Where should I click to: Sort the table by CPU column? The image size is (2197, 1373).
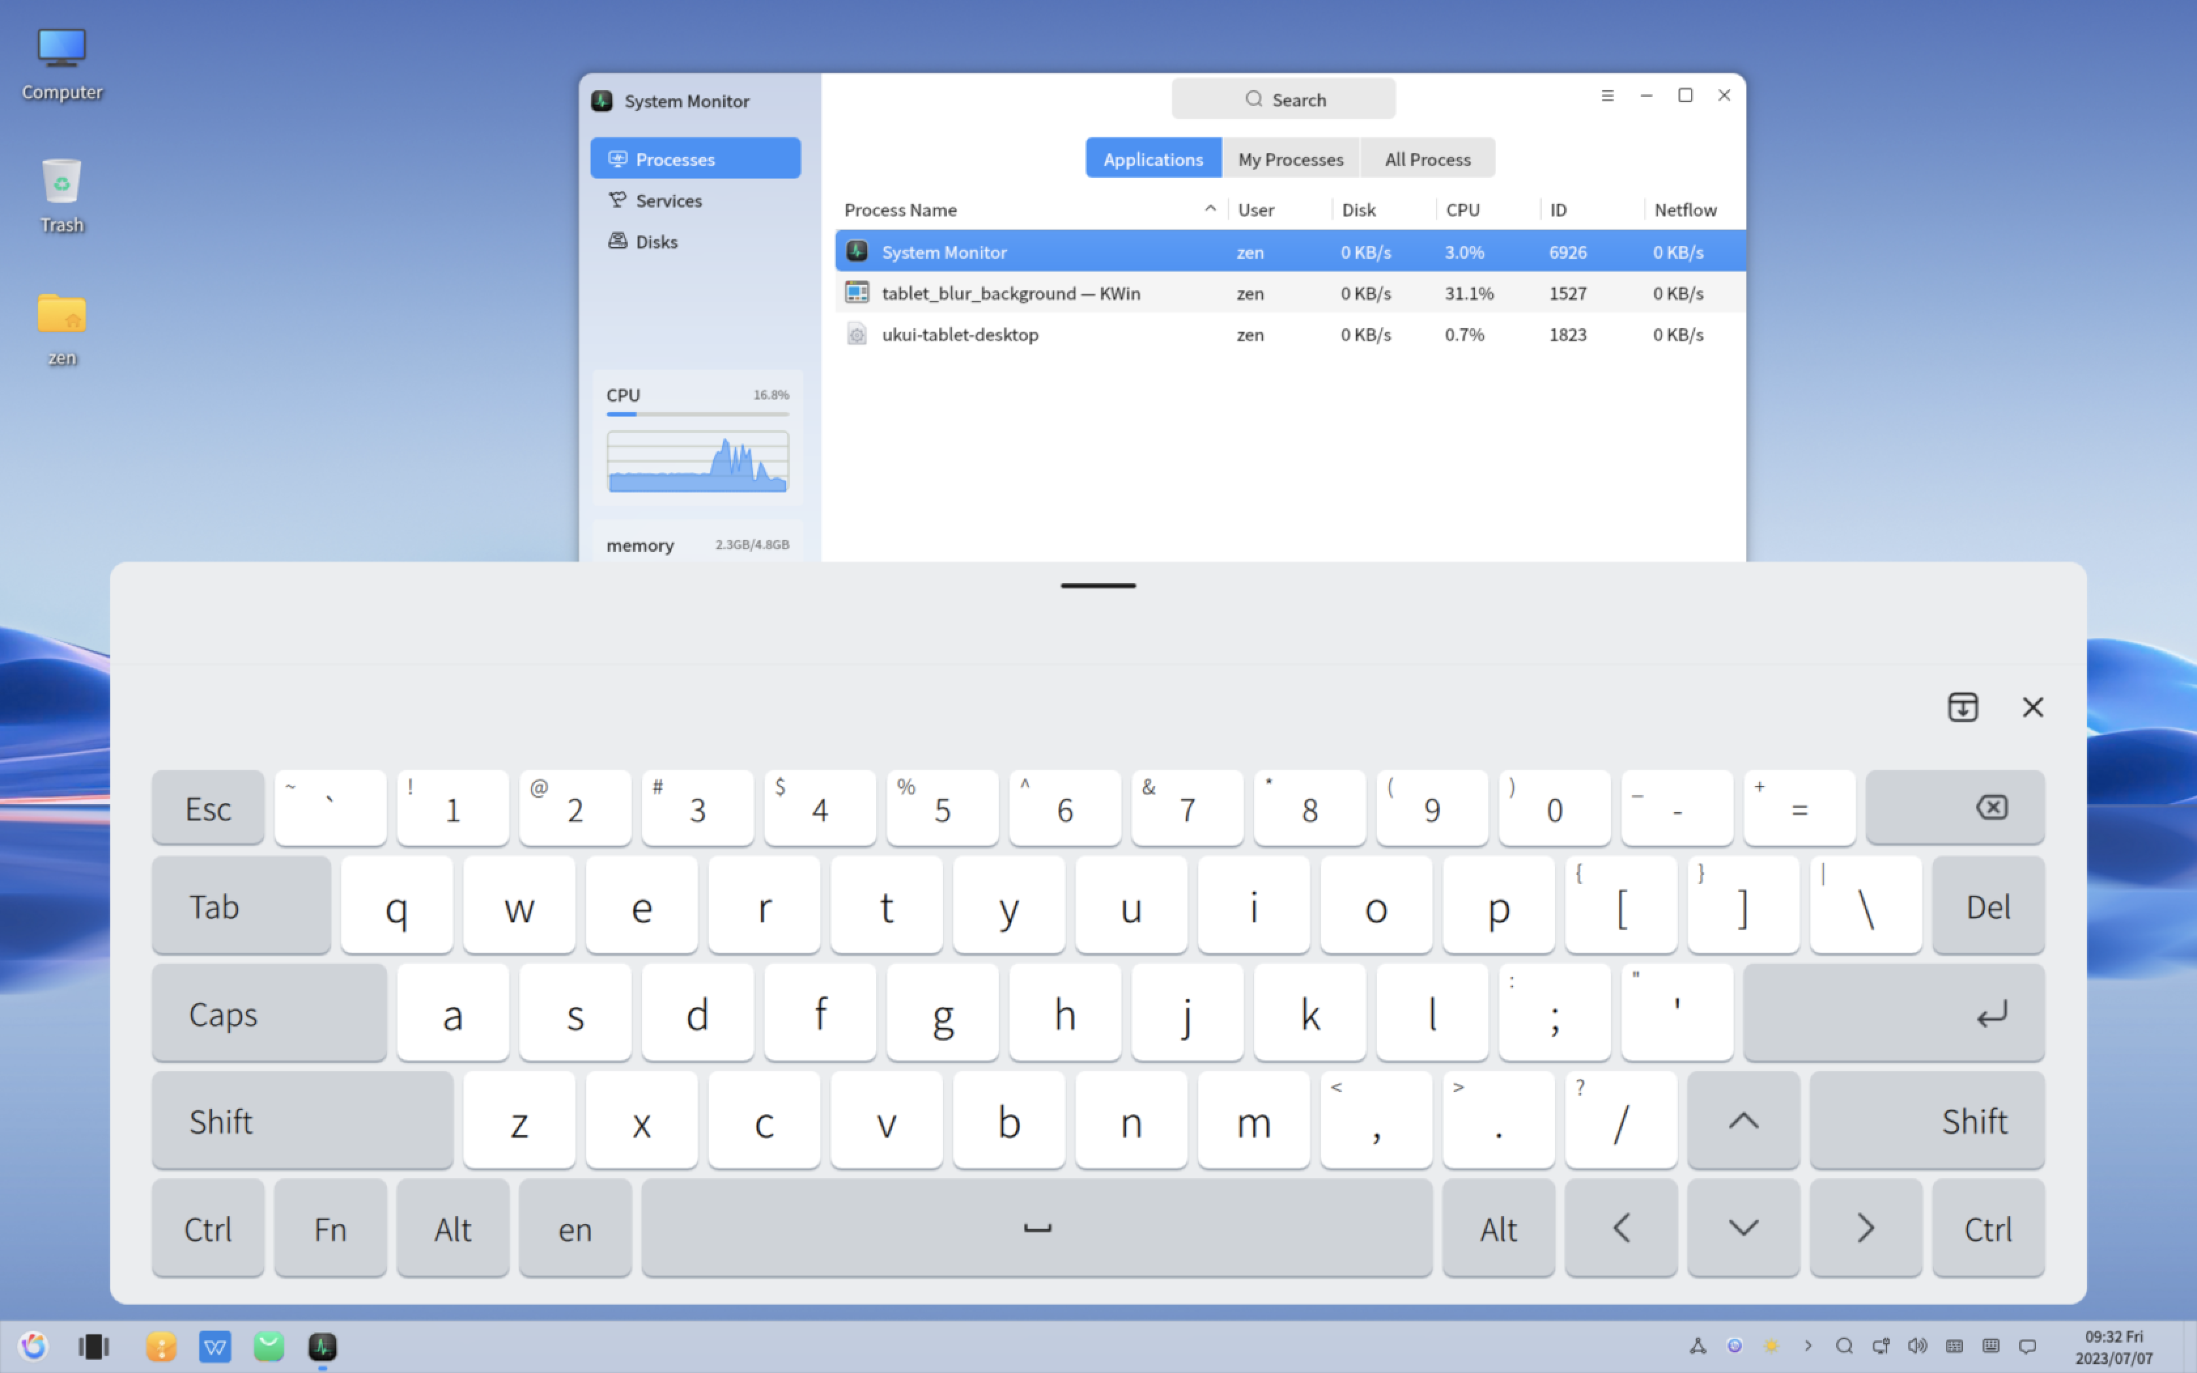tap(1488, 210)
